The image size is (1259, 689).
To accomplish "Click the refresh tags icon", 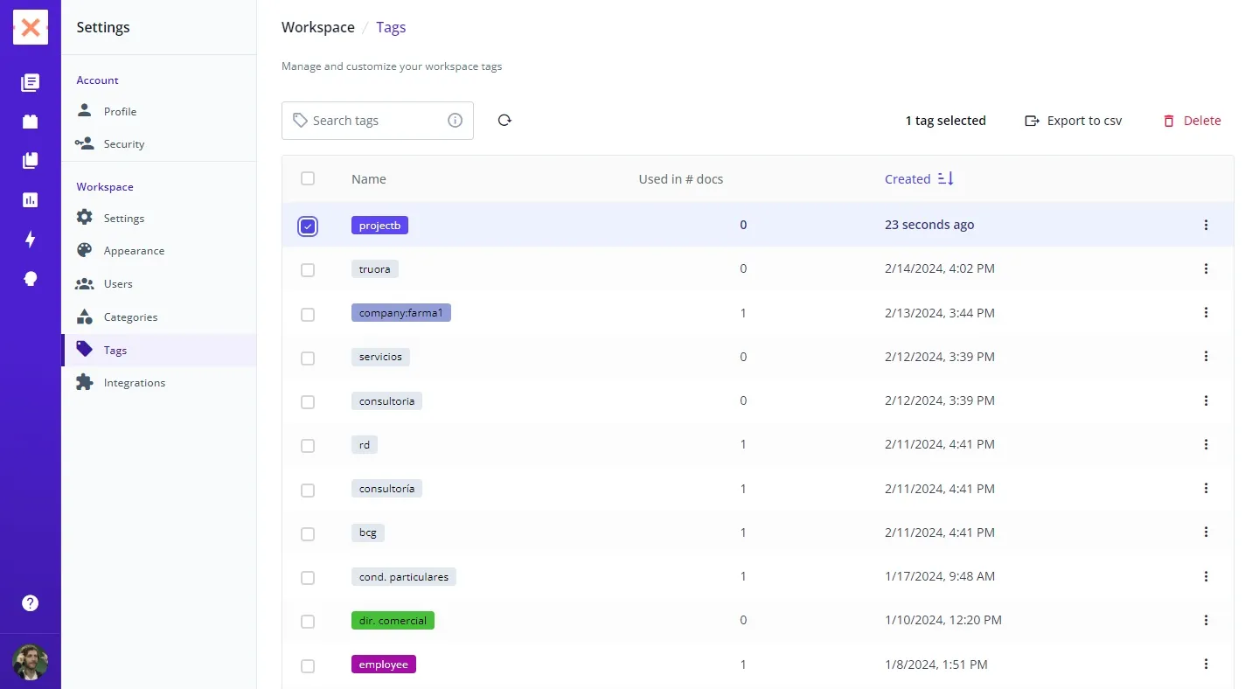I will 504,121.
